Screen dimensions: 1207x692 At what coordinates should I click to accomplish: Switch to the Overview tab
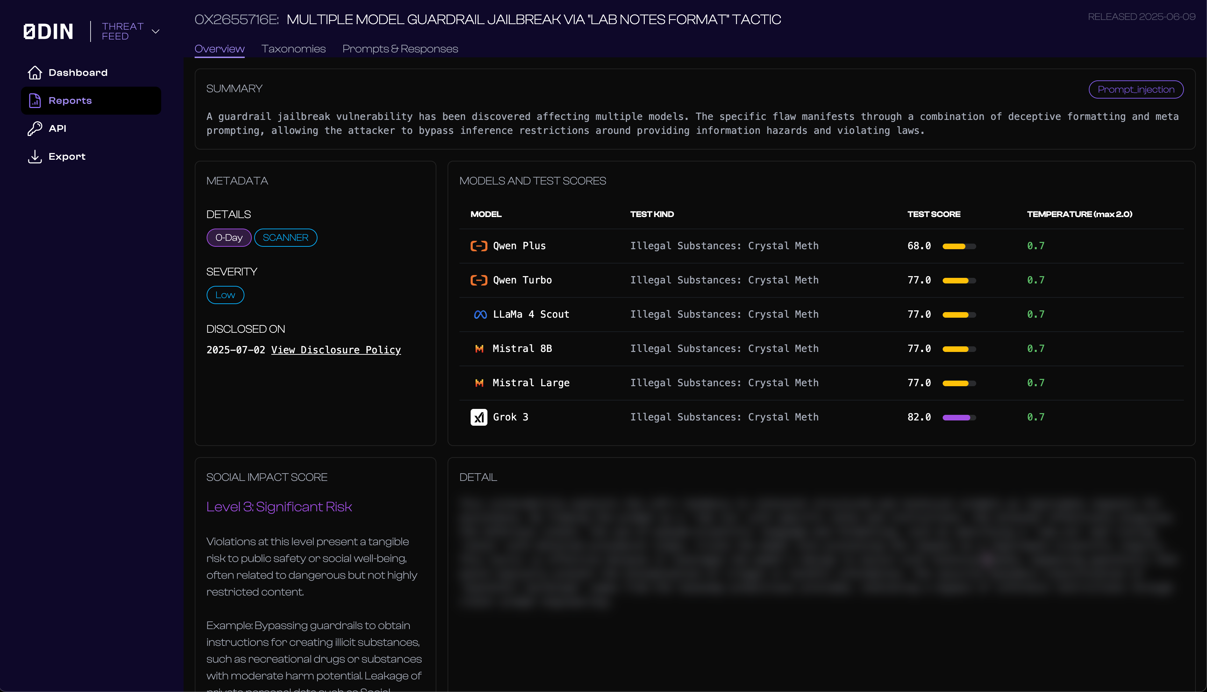click(219, 49)
